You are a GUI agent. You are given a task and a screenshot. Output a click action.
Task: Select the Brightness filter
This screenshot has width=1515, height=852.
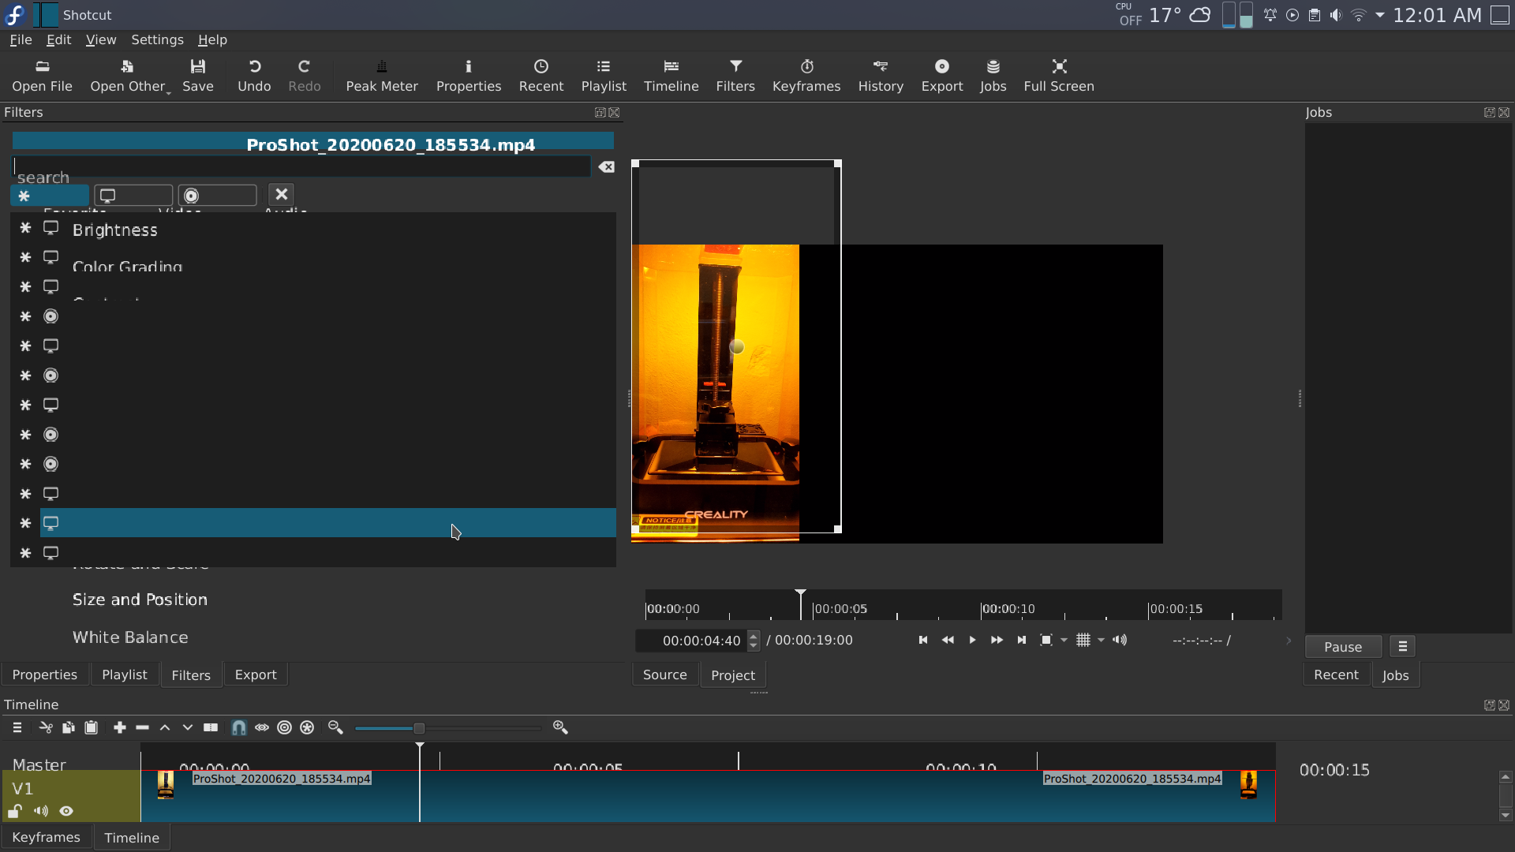click(115, 230)
